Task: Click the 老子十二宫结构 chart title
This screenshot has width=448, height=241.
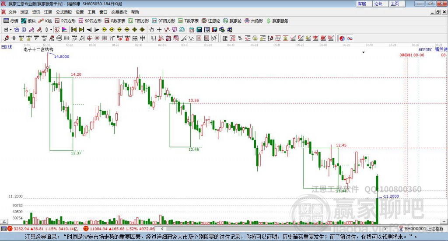Action: pos(38,49)
